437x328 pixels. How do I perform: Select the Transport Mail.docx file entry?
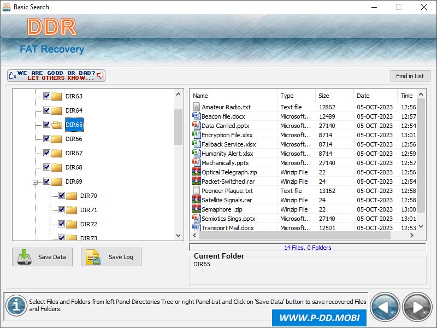229,228
